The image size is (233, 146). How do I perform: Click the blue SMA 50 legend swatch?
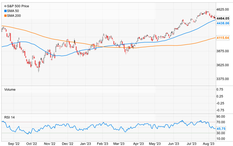[5, 11]
